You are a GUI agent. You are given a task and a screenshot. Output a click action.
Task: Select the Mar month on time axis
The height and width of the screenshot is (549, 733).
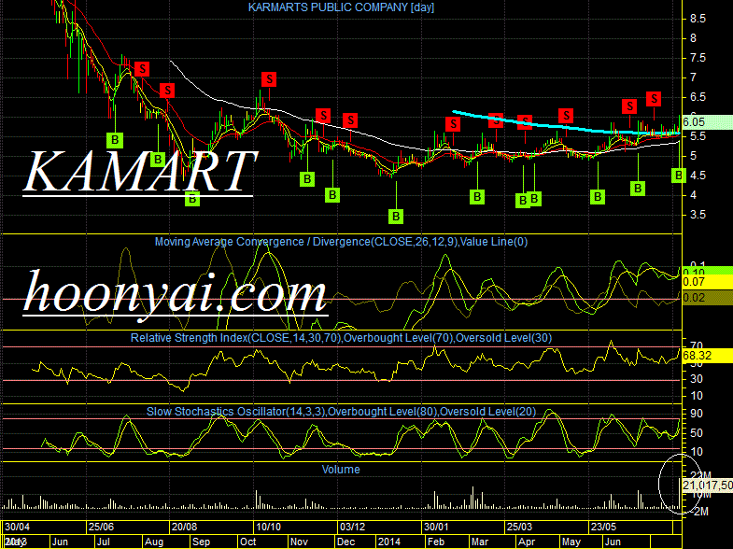pos(480,542)
